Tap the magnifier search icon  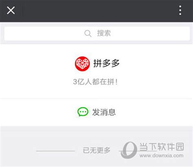[x=88, y=33]
